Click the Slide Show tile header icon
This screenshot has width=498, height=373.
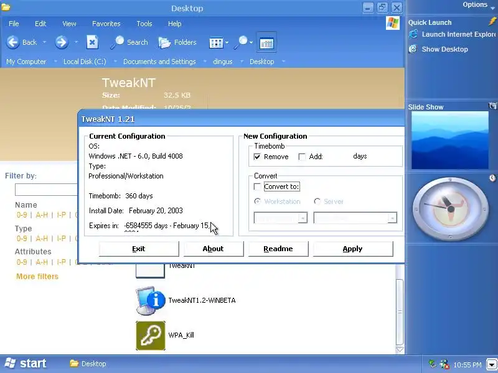click(492, 106)
